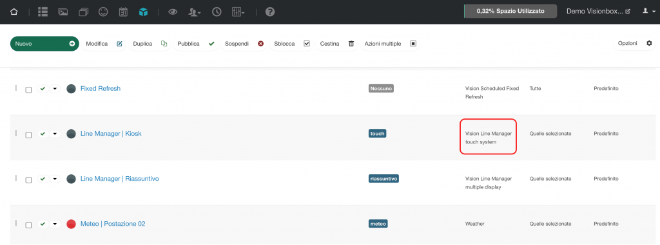The width and height of the screenshot is (660, 245).
Task: Select the Meteo | Postazione 02 checkbox
Action: pyautogui.click(x=28, y=225)
